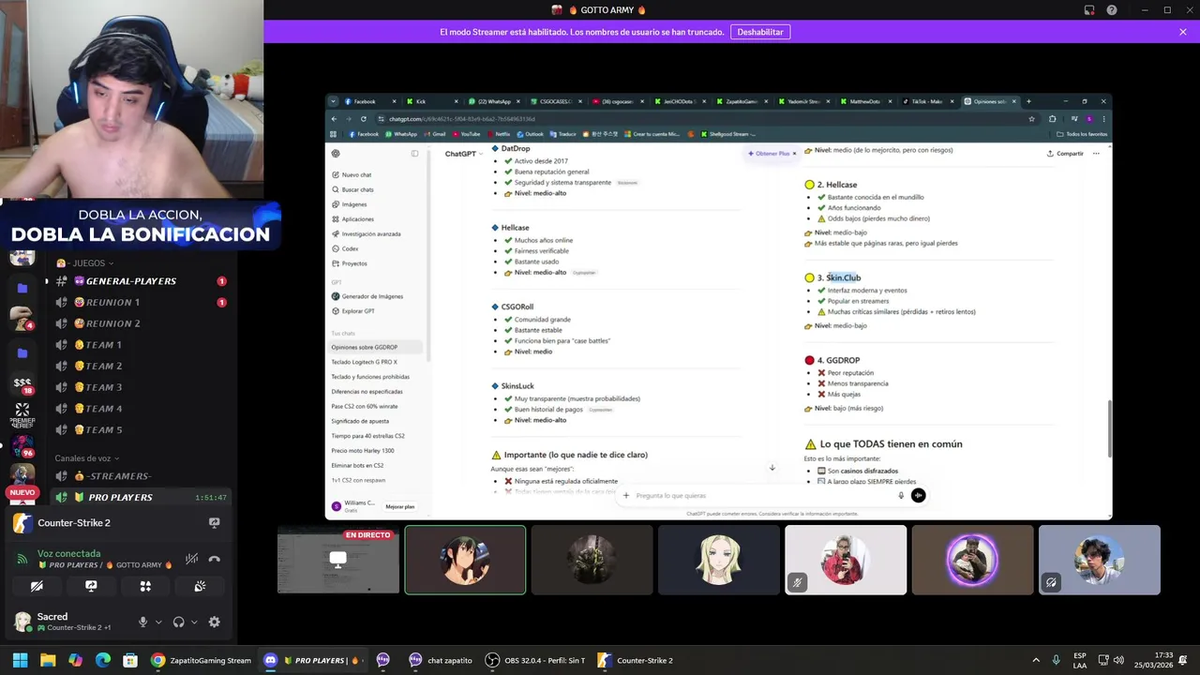Join the TEAM 4 voice channel

(x=139, y=409)
